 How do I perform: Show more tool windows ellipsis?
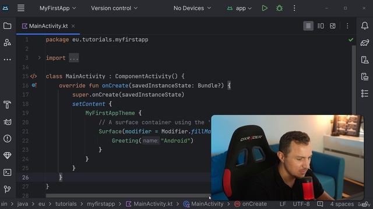click(8, 59)
